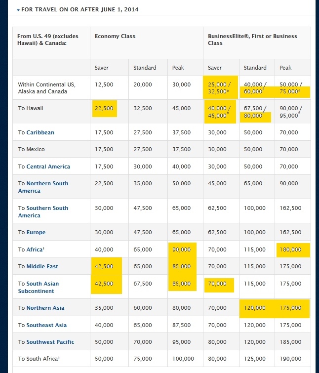The width and height of the screenshot is (319, 373).
Task: Click the highlighted 22,500 Hawaii saver cell
Action: pyautogui.click(x=104, y=108)
